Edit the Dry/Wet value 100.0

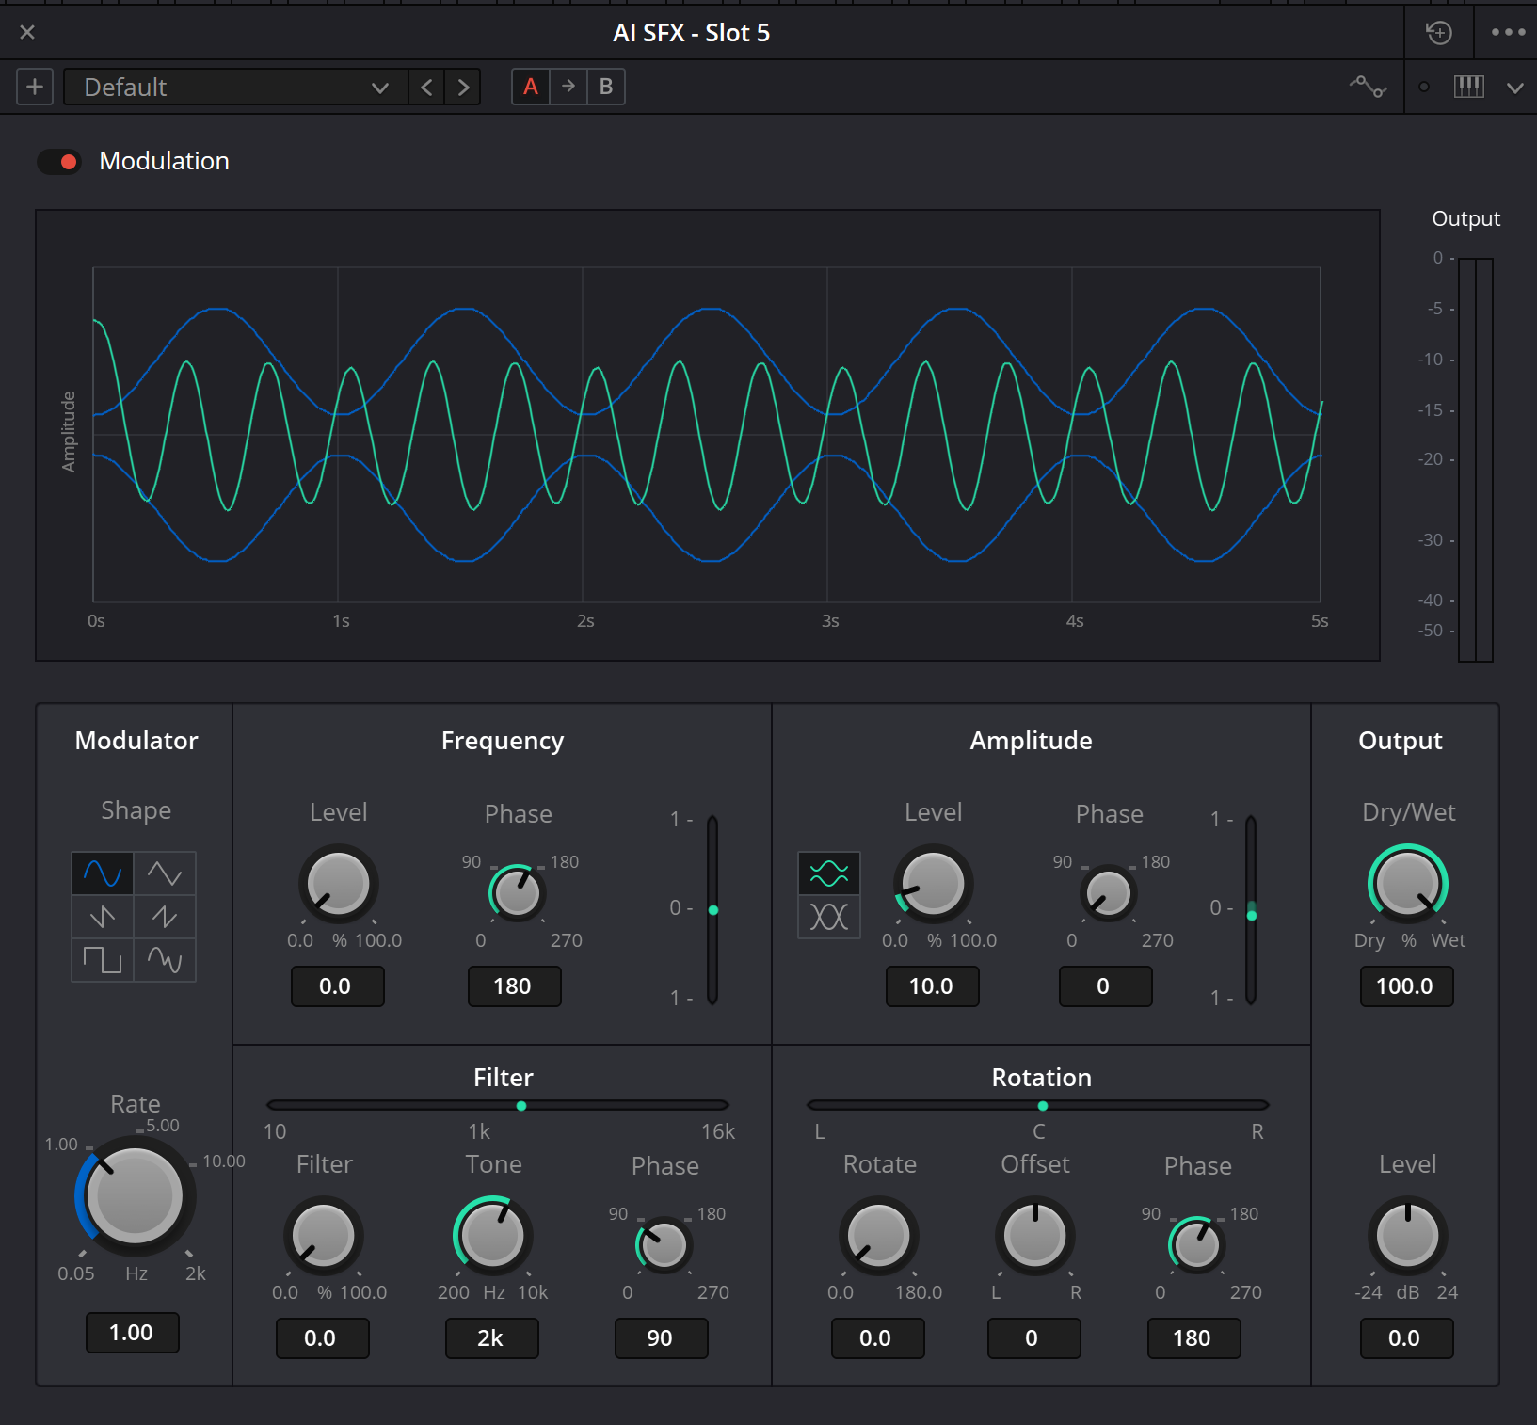[x=1406, y=986]
